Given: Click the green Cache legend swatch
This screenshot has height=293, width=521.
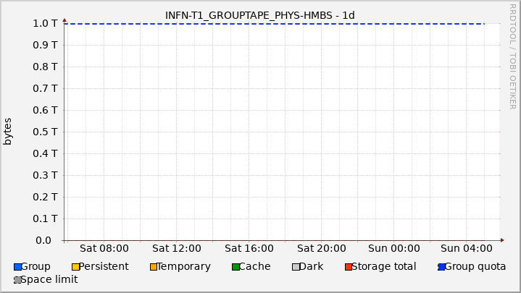Looking at the screenshot, I should point(236,267).
